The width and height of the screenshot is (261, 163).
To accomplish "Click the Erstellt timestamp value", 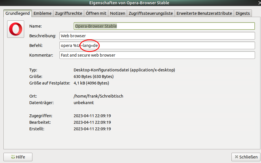I will (92, 129).
